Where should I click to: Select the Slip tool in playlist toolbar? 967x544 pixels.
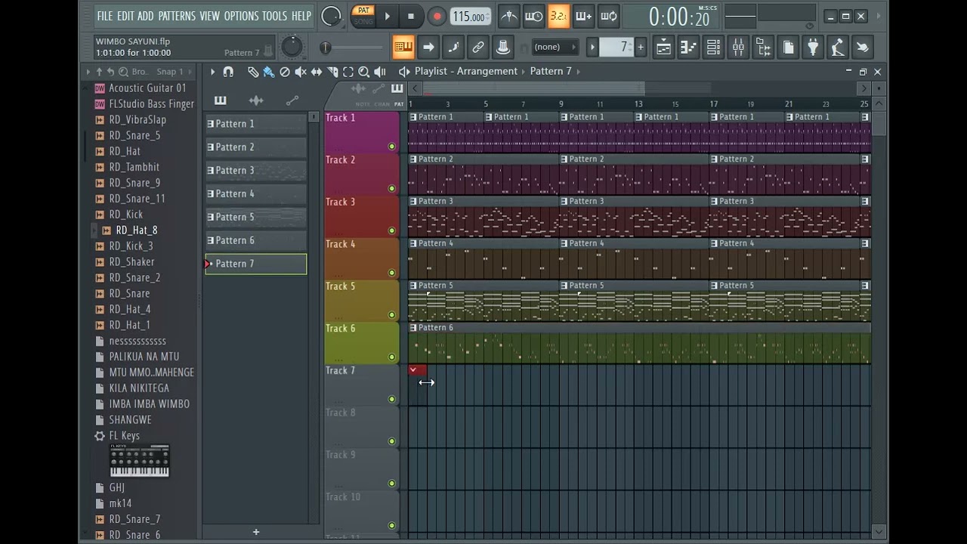pyautogui.click(x=316, y=72)
